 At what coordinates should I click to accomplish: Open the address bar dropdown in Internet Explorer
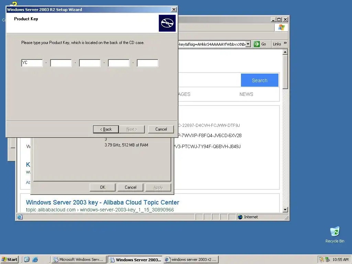248,44
